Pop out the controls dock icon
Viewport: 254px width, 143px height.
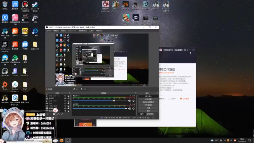tap(157, 93)
